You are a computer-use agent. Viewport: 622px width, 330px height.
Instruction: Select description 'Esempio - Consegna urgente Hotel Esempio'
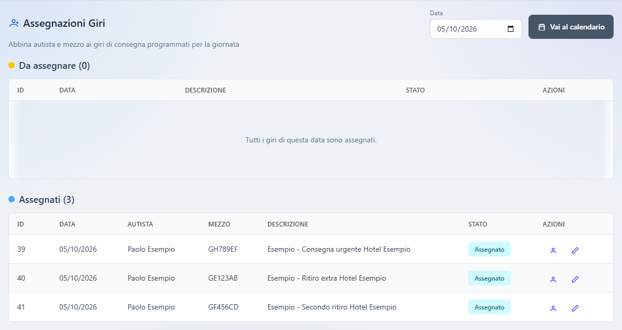click(339, 249)
